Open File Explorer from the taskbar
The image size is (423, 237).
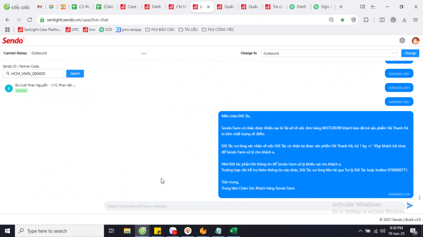click(x=127, y=231)
